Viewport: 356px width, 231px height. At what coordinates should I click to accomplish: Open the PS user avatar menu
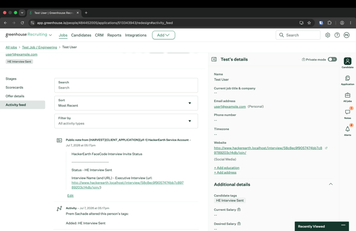coord(346,35)
